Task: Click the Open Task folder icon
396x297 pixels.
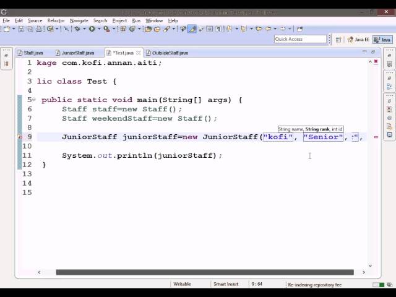Action: pyautogui.click(x=157, y=29)
